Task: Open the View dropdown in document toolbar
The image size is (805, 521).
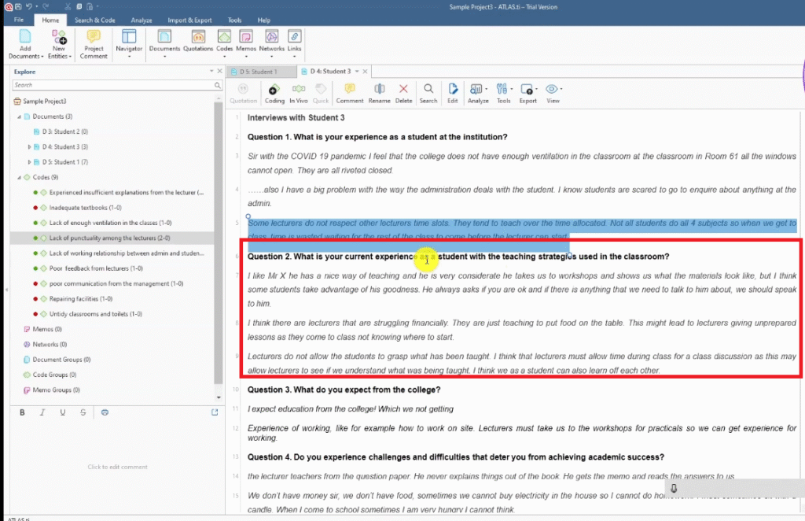Action: (x=553, y=93)
